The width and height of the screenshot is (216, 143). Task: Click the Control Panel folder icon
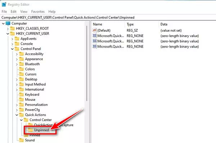[x=17, y=49]
